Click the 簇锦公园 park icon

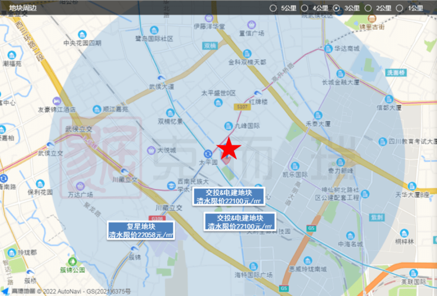pos(73,262)
